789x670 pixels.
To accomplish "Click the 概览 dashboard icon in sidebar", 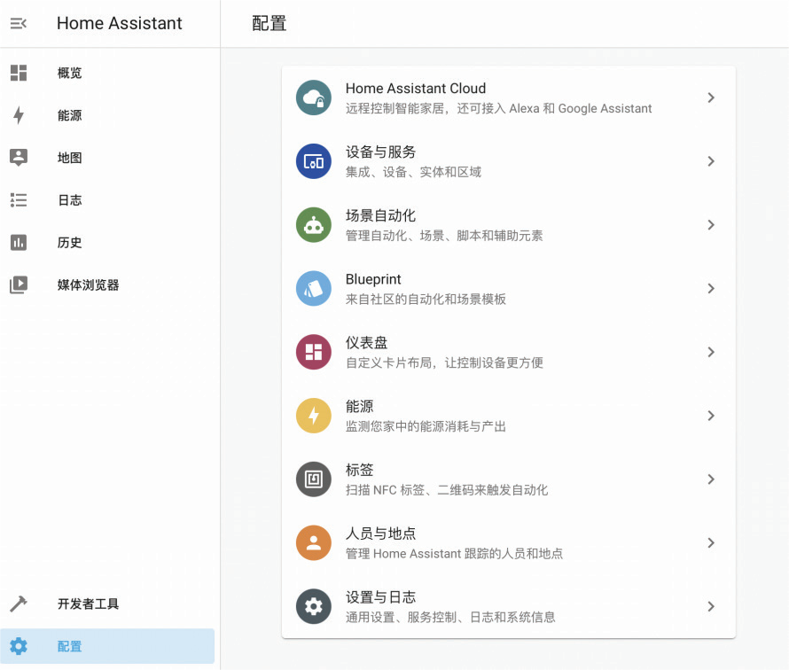I will (19, 73).
